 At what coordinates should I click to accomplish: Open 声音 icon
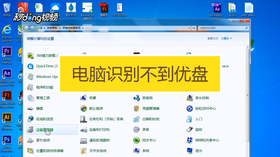(136, 130)
